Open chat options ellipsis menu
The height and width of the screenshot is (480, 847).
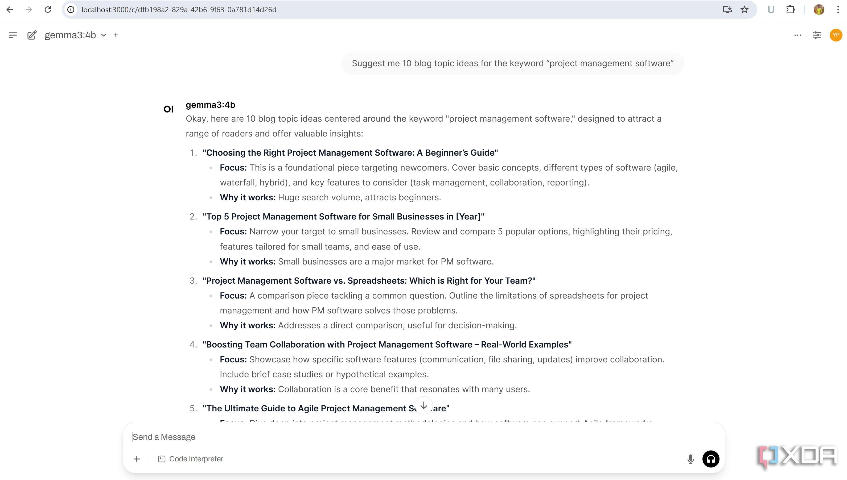(x=797, y=35)
